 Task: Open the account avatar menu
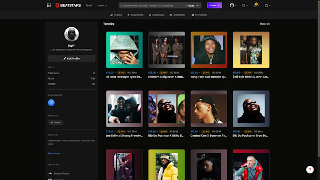(233, 5)
